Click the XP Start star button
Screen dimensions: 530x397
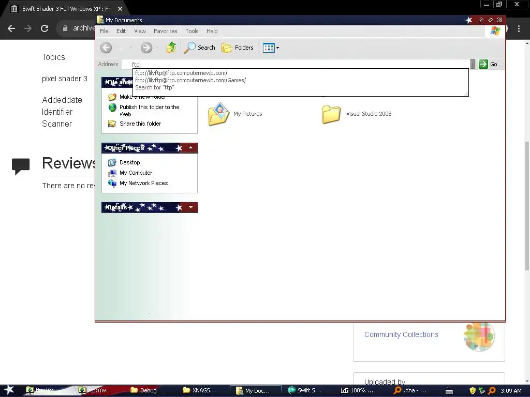(9, 390)
